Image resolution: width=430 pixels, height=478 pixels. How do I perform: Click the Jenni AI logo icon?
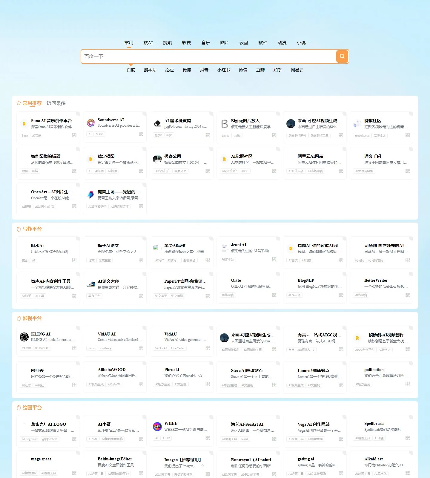pos(224,248)
